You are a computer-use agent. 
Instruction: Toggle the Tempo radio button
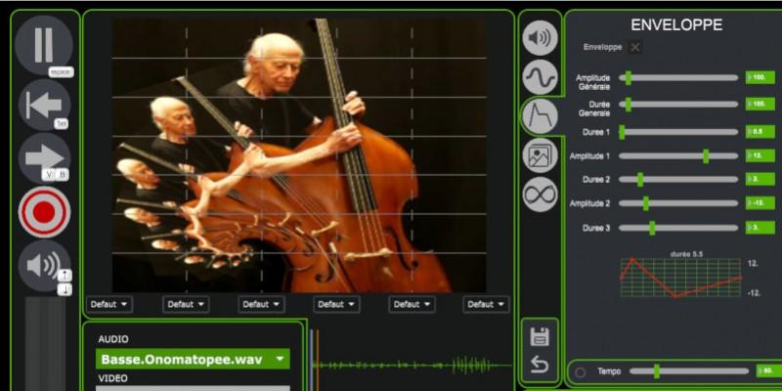pyautogui.click(x=581, y=371)
